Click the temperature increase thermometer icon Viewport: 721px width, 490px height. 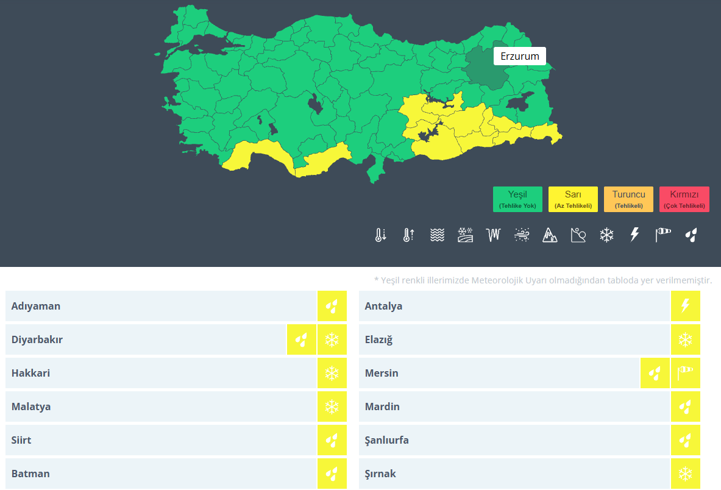pyautogui.click(x=409, y=235)
